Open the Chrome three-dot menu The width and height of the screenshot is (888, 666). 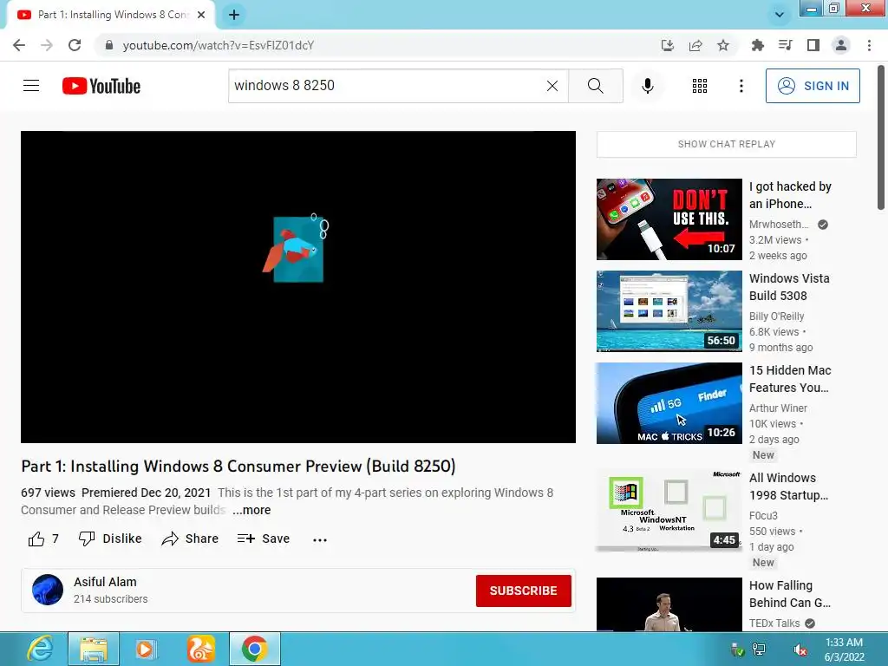869,45
